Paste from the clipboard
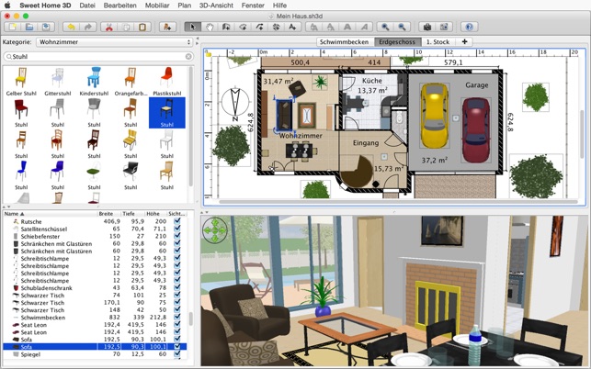 142,28
